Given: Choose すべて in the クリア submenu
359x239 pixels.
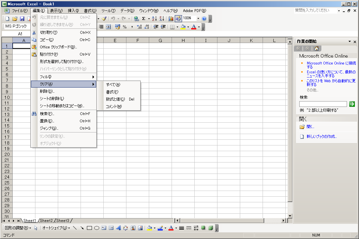Looking at the screenshot, I should coord(113,84).
